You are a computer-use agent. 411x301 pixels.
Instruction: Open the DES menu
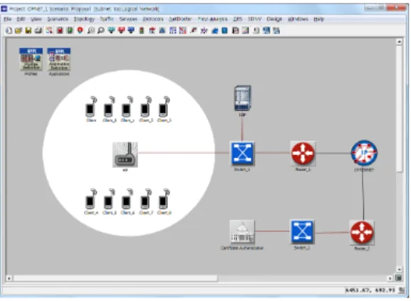coord(238,19)
